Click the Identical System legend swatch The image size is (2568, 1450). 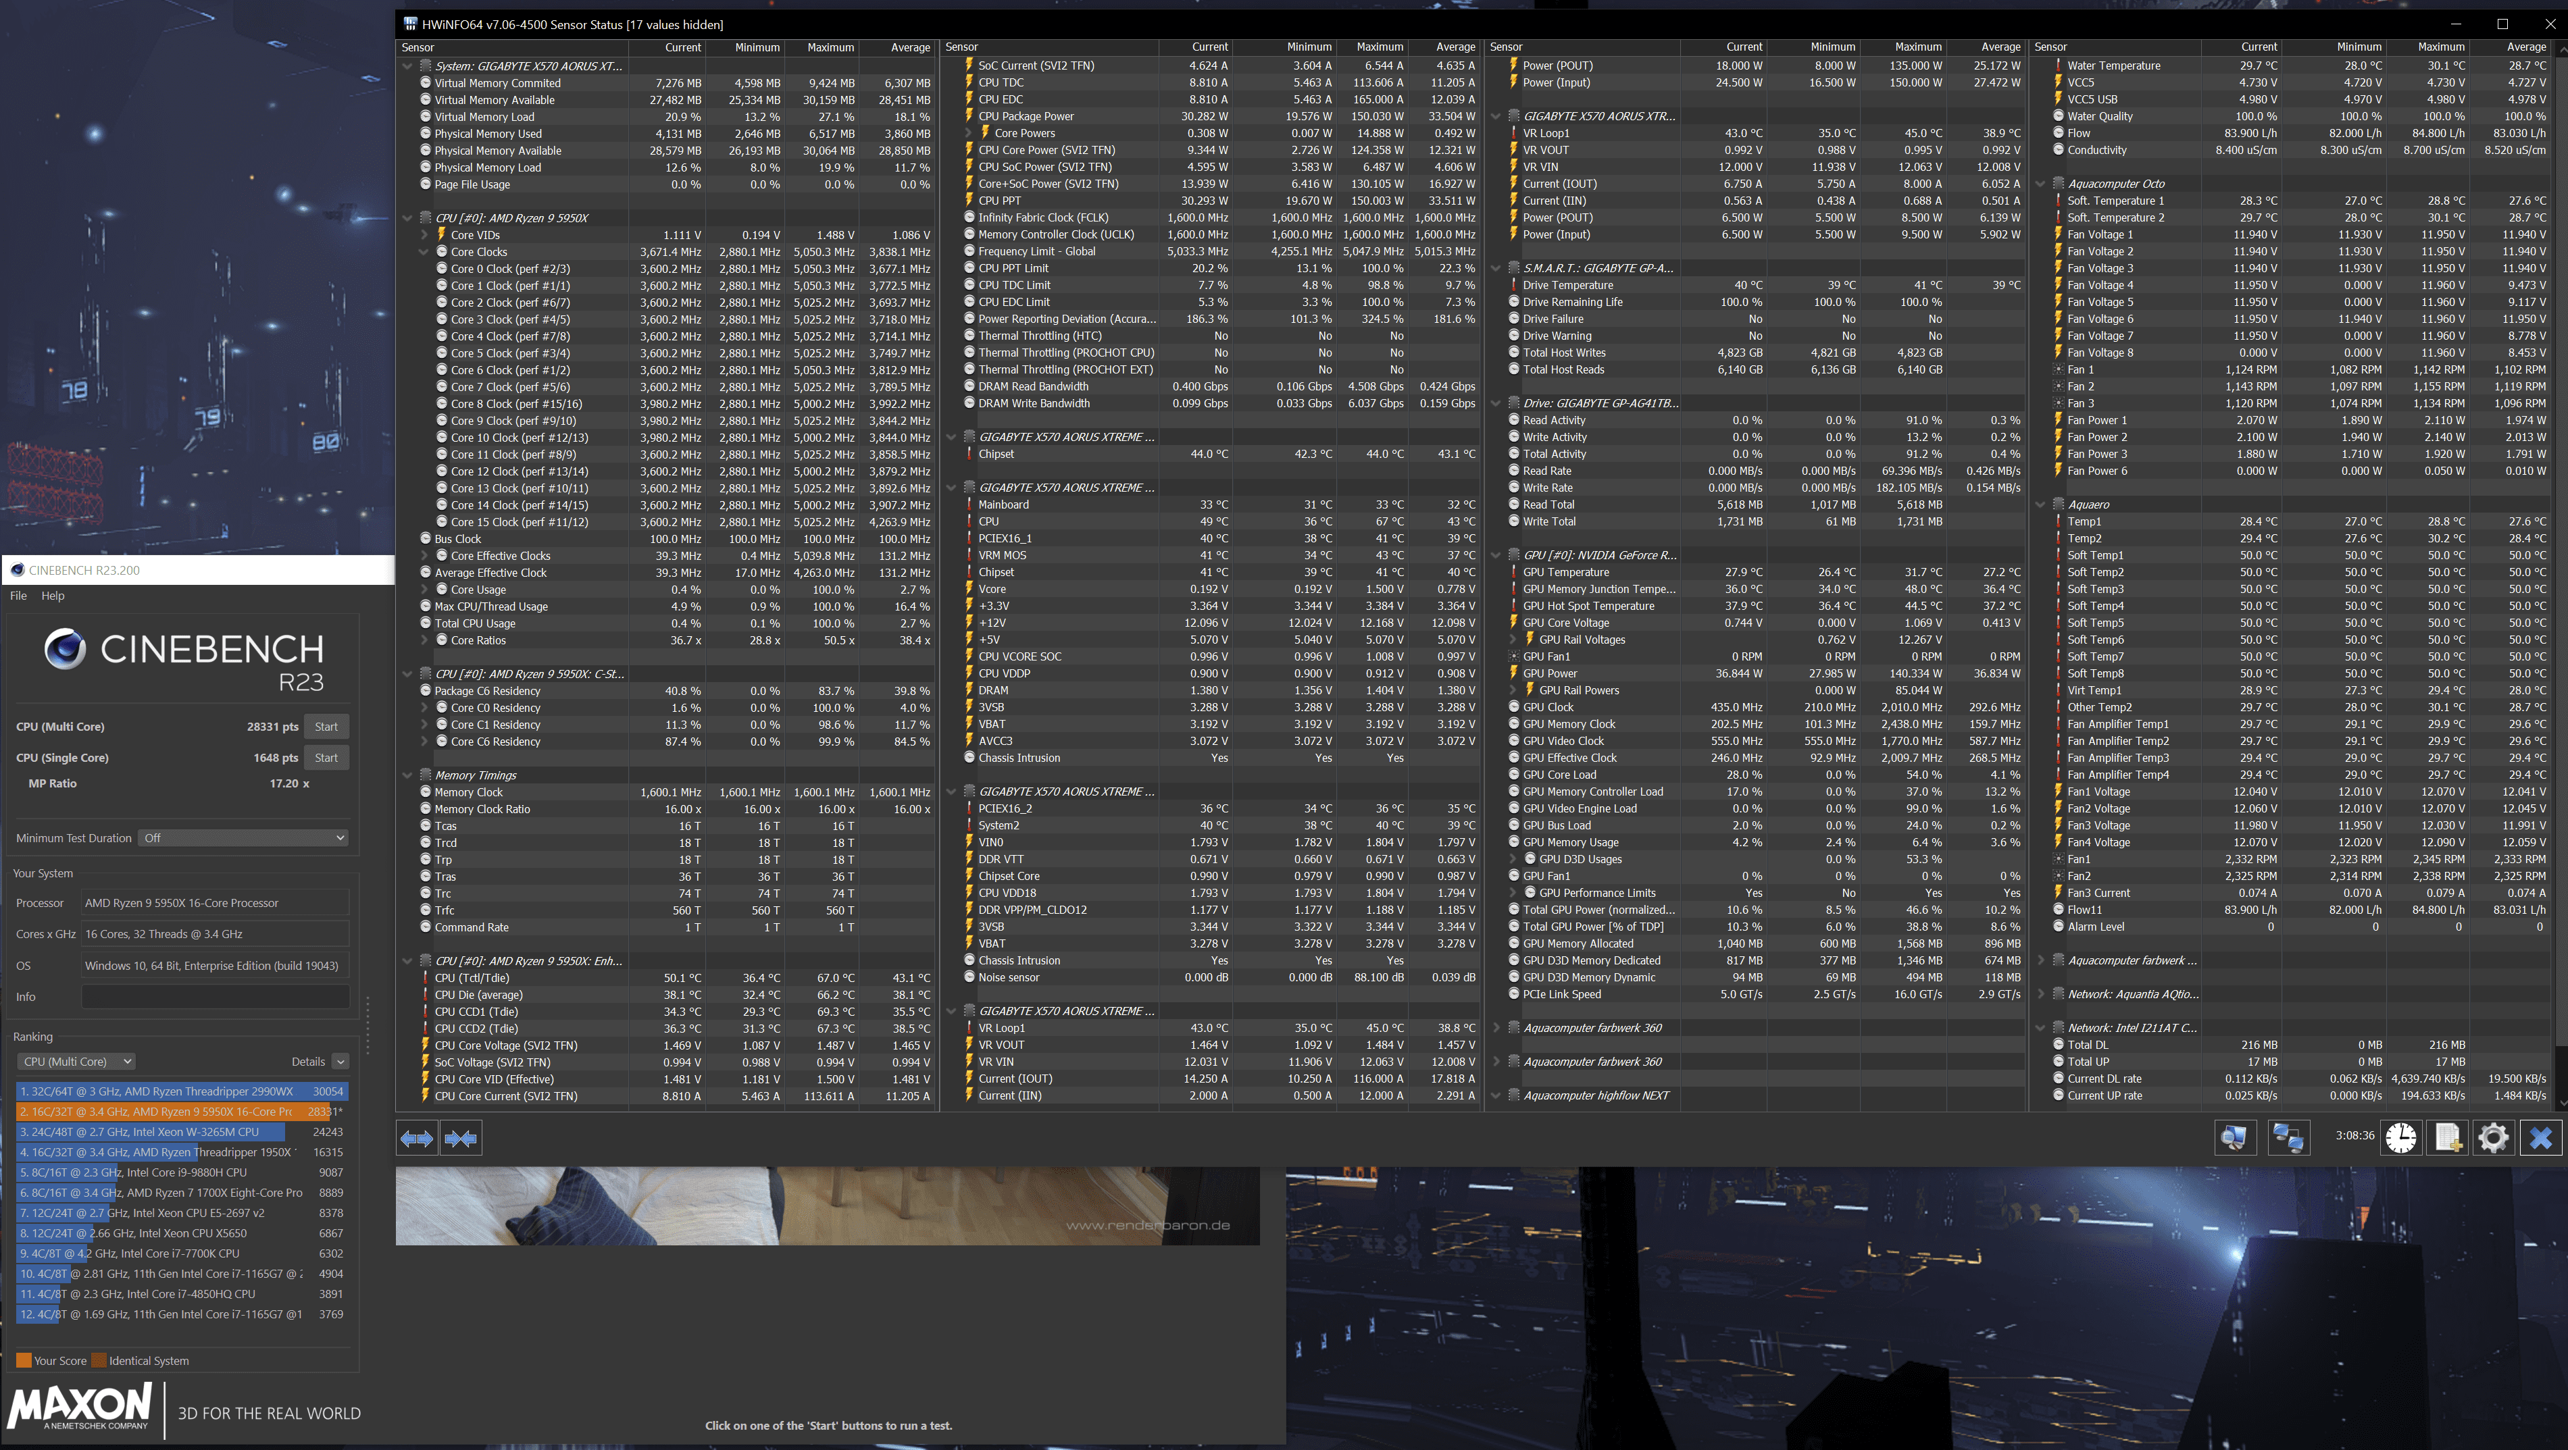(x=99, y=1360)
